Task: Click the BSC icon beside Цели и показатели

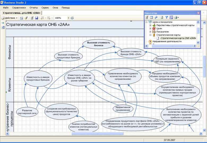Action: click(x=150, y=22)
